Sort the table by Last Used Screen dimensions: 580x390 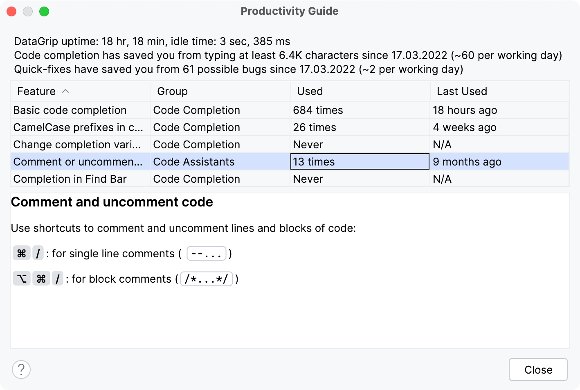click(462, 91)
